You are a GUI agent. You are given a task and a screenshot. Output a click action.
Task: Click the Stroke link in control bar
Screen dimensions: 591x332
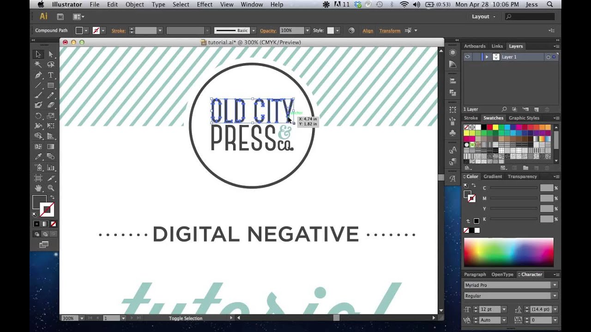[x=118, y=31]
